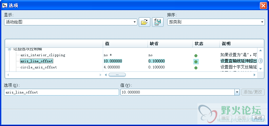Open the value field dropdown arrow
This screenshot has height=126, width=269.
(x=237, y=92)
